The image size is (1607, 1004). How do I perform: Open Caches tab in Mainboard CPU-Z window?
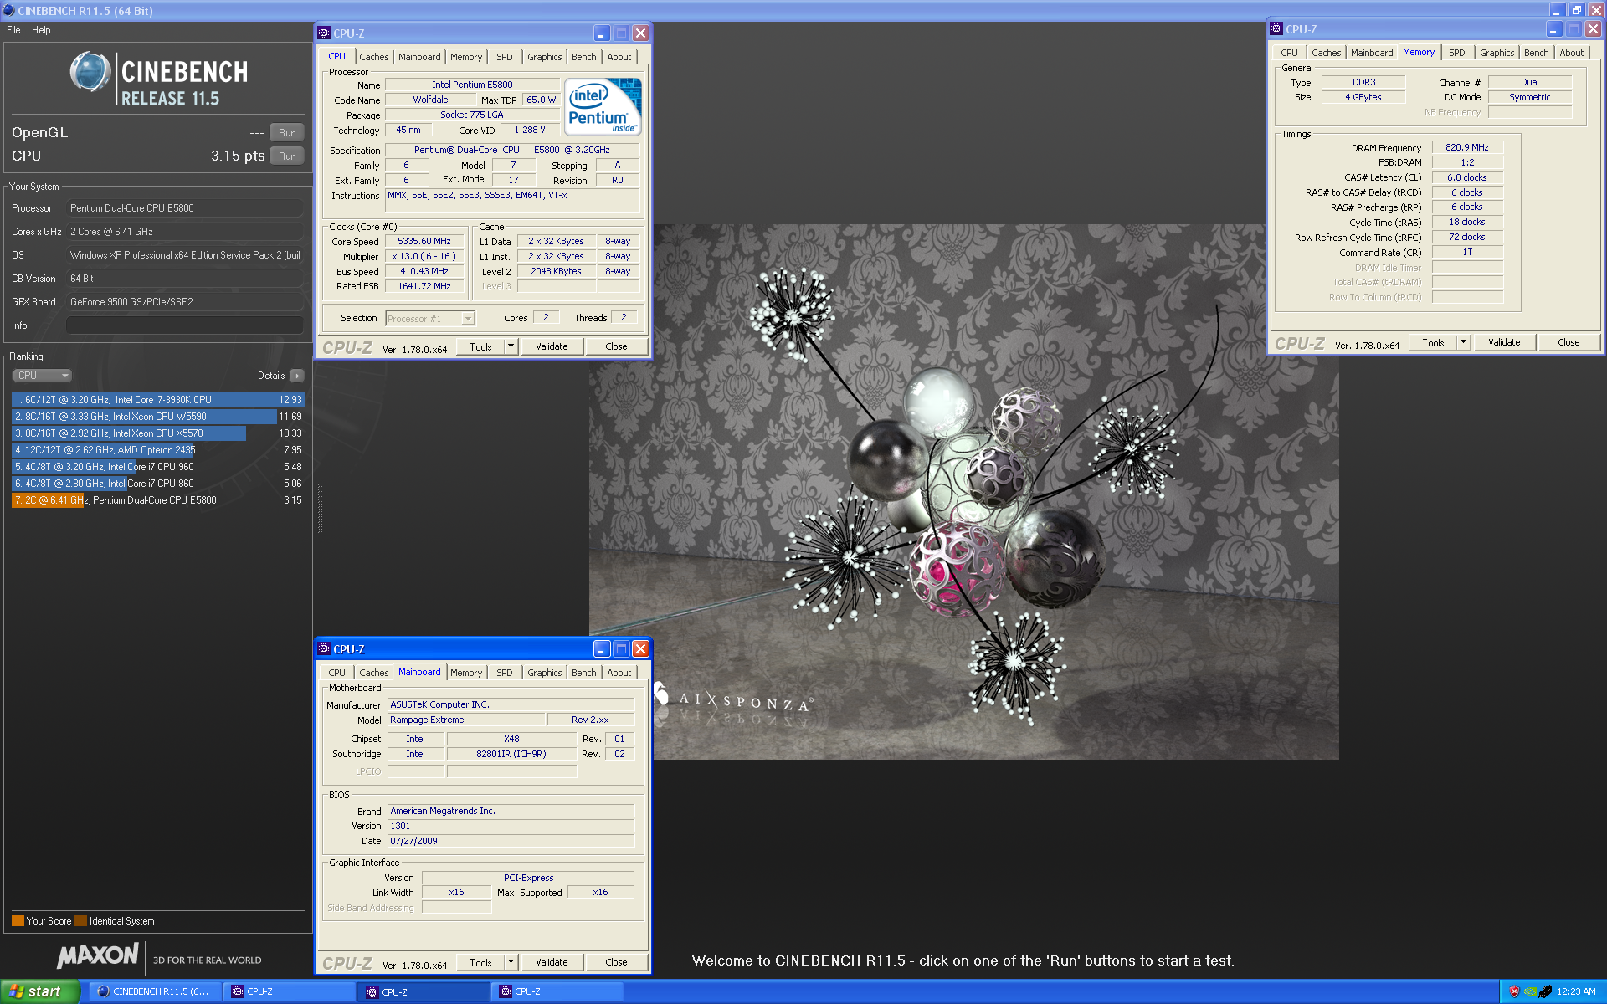[x=373, y=673]
